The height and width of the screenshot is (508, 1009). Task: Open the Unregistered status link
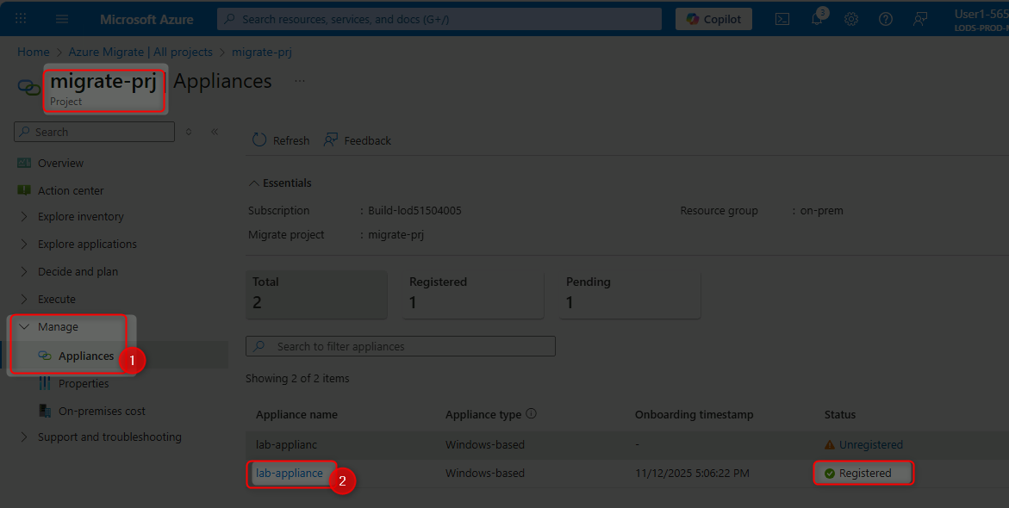870,444
